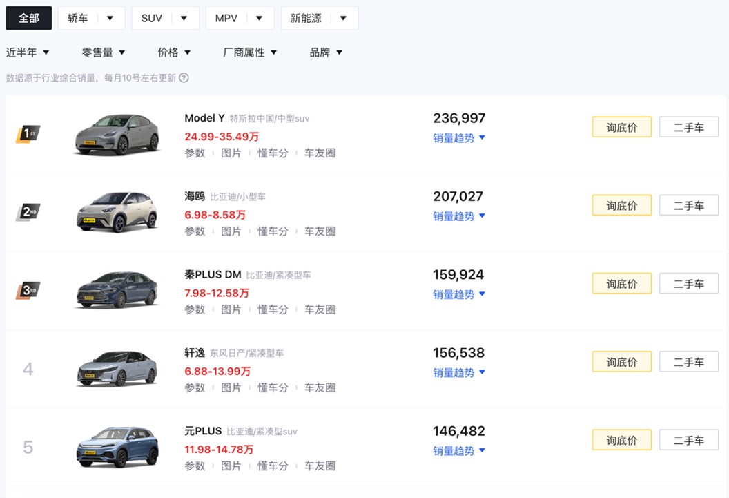Expand 销量趋势 for Model Y
The width and height of the screenshot is (729, 498).
(x=459, y=137)
